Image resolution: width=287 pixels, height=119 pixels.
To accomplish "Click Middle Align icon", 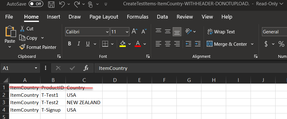I will click(x=168, y=31).
